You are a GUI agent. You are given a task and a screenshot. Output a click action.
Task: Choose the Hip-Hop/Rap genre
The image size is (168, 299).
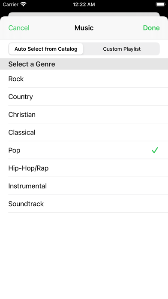pos(84,168)
